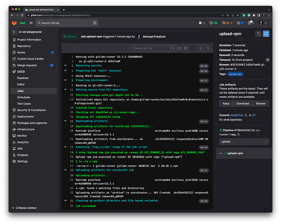Bookmark page with browser star icon
The image size is (281, 224).
pyautogui.click(x=238, y=15)
